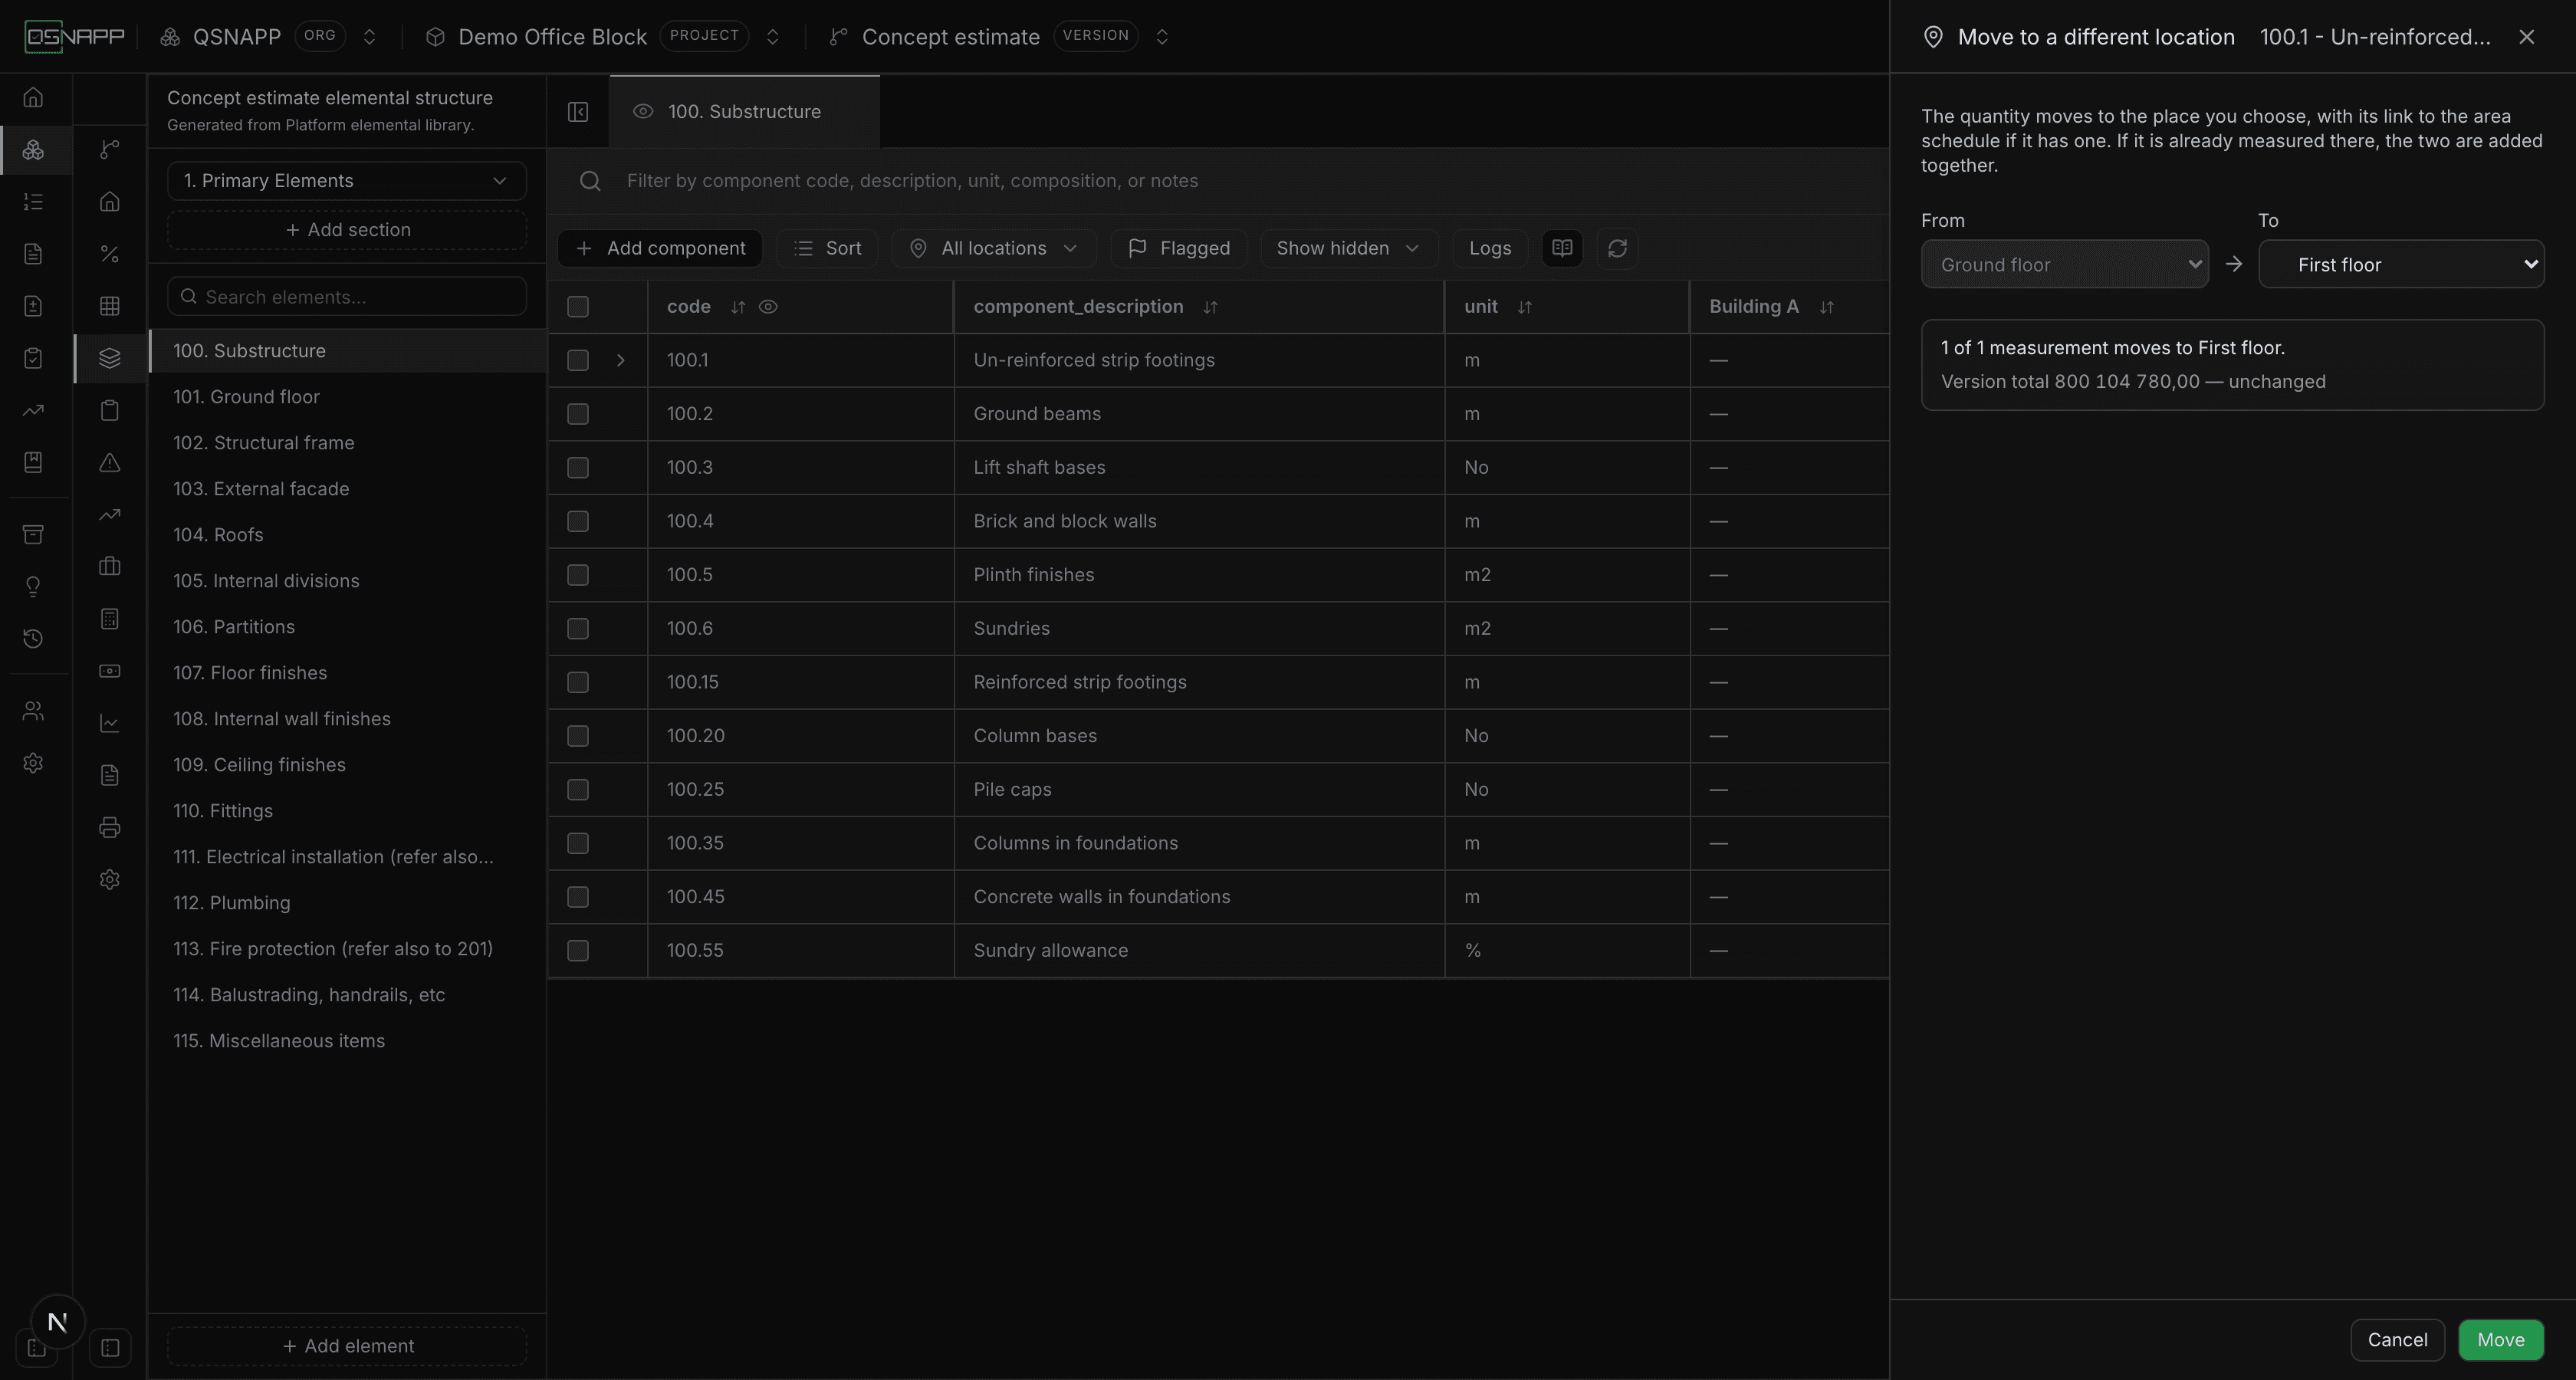Viewport: 2576px width, 1380px height.
Task: Open the history clock icon in left rail
Action: pyautogui.click(x=33, y=638)
